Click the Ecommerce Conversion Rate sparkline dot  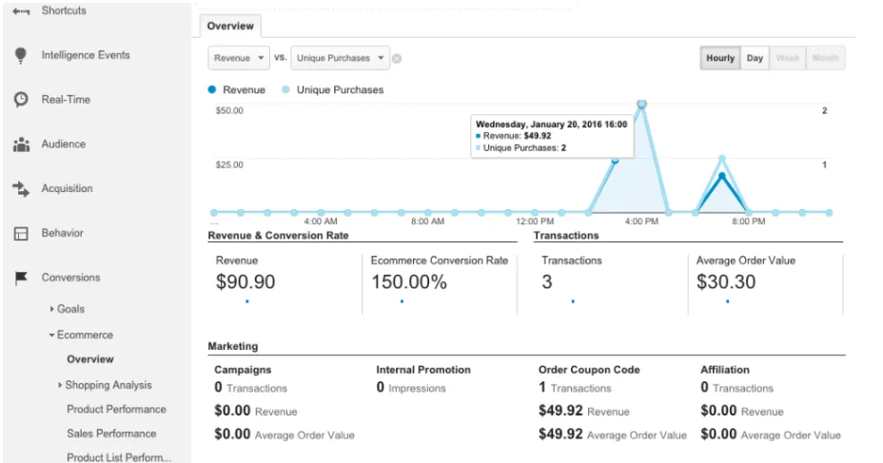(x=402, y=301)
